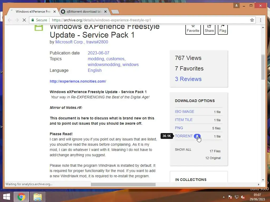Open the modding topic link
Image resolution: width=270 pixels, height=202 pixels.
(96, 59)
